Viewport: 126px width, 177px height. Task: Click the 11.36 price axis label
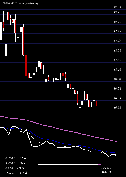coord(117,60)
